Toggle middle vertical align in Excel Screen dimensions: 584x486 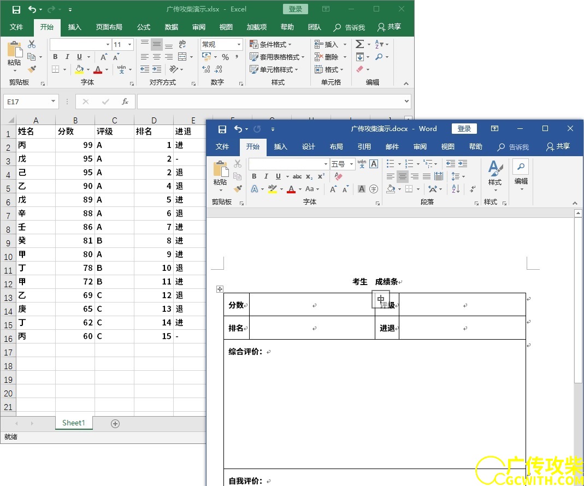point(157,45)
